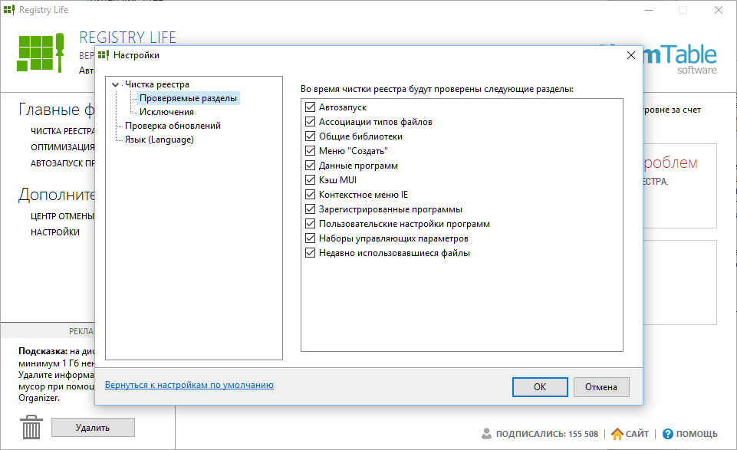Disable Недавно использовавшиеся файлы checkbox

point(311,253)
